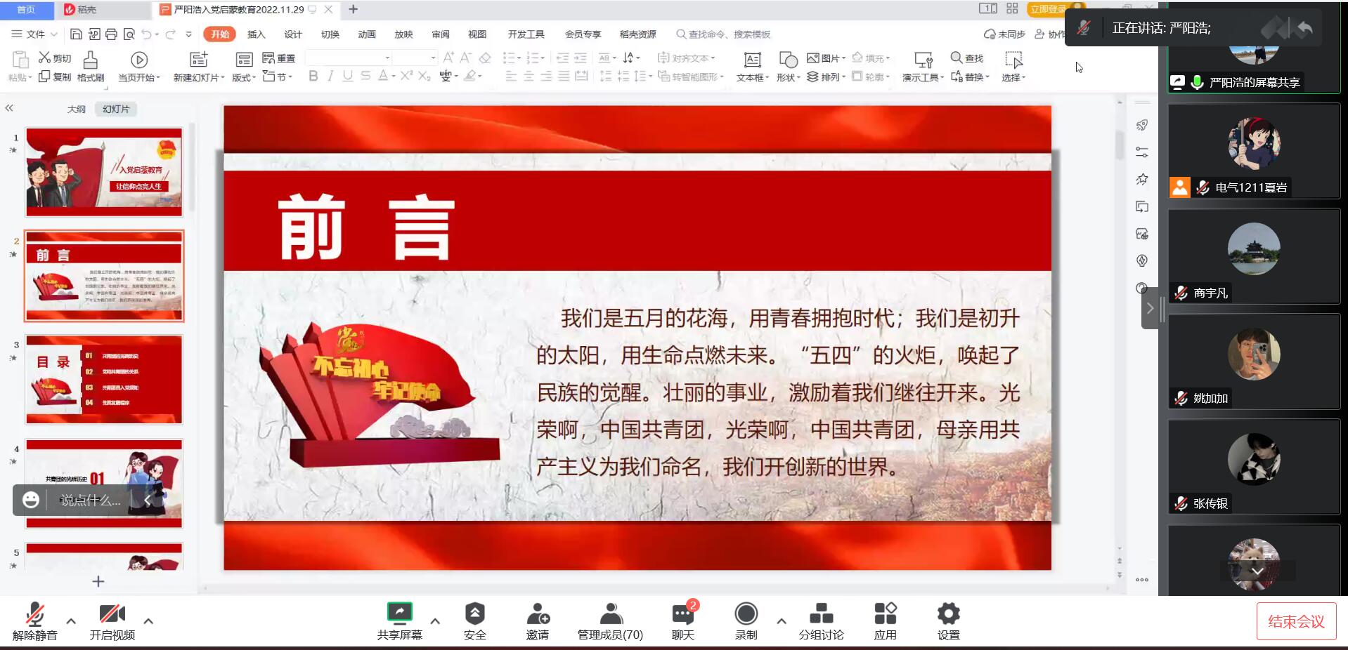
Task: Open the 新建幻灯片 dropdown
Action: [x=199, y=77]
